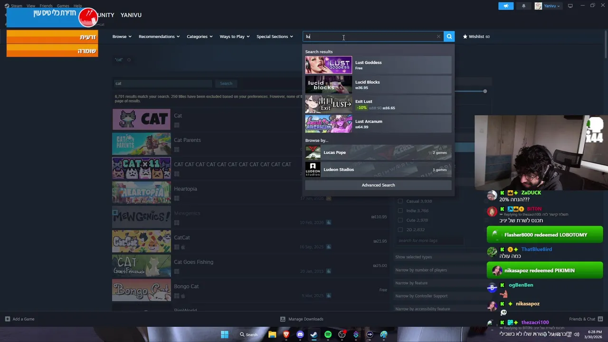
Task: Select Ludeon Studios in Browse by
Action: tap(378, 170)
